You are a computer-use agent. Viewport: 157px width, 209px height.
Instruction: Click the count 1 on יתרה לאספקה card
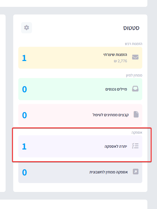(x=24, y=146)
